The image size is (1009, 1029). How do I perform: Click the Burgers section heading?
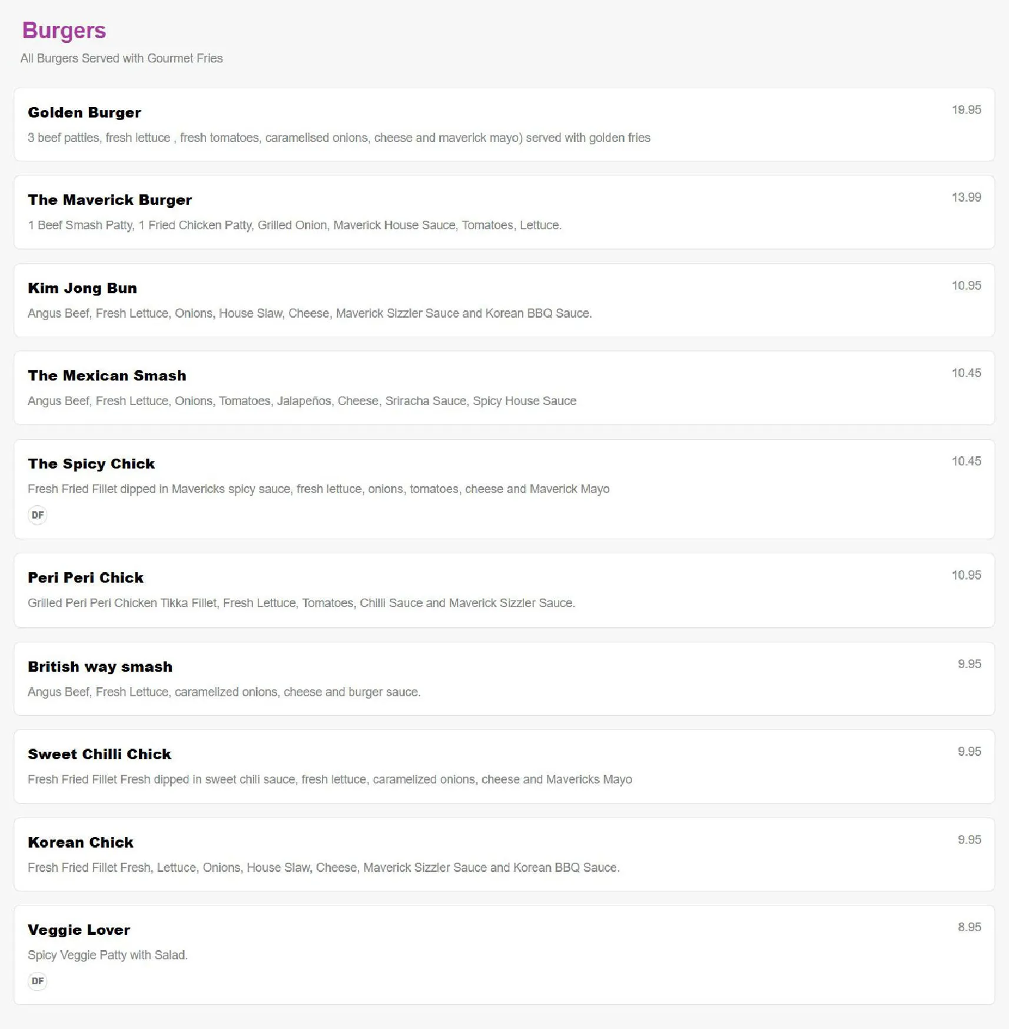click(x=64, y=31)
